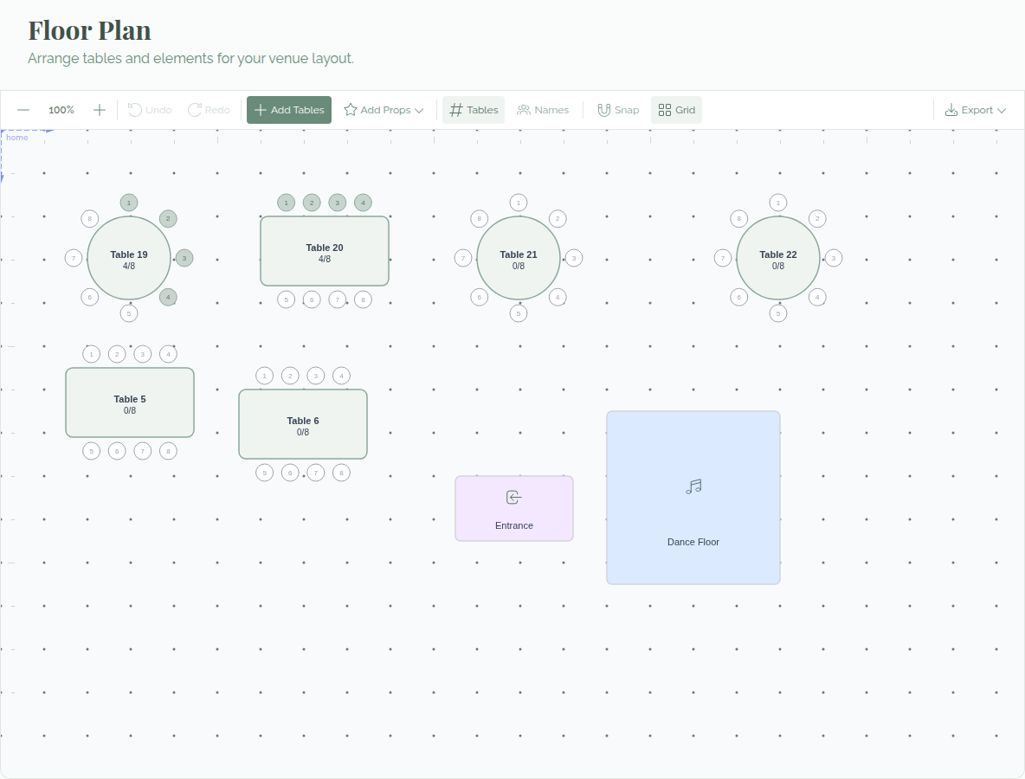
Task: Click seat 4 of Table 5
Action: point(168,354)
